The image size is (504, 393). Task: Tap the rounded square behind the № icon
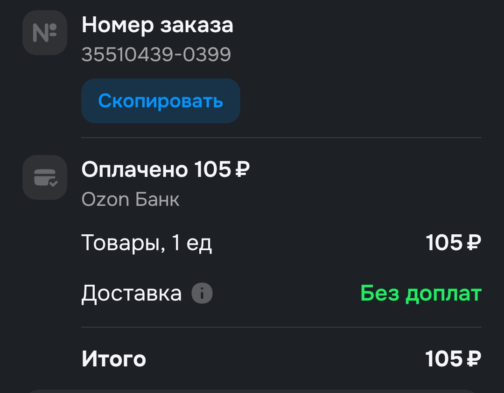pos(44,33)
